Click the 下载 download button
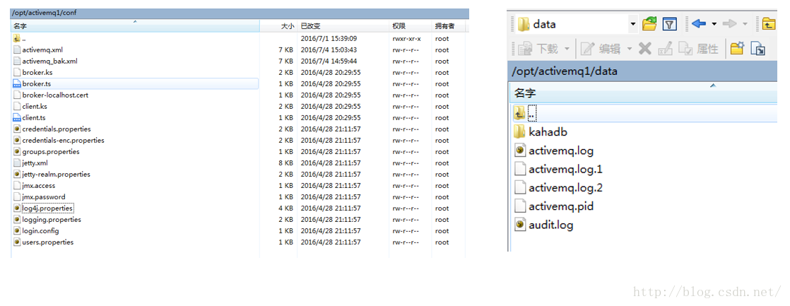Screen dimensions: 790x306 pos(538,48)
